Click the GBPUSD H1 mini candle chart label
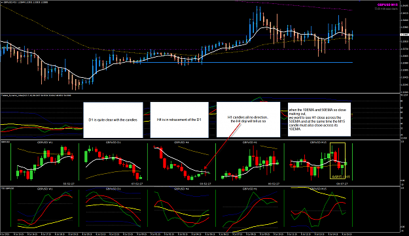This screenshot has height=236, width=409. [x=249, y=143]
